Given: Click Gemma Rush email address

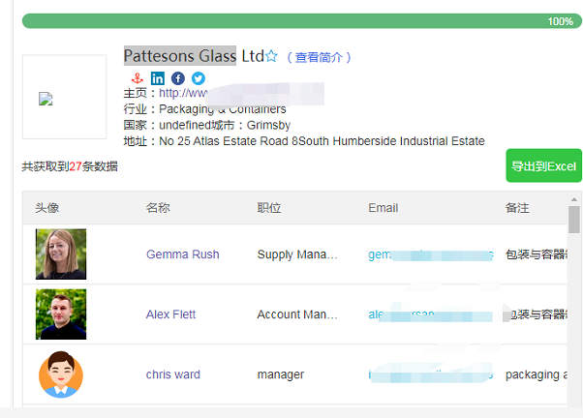Looking at the screenshot, I should tap(431, 254).
